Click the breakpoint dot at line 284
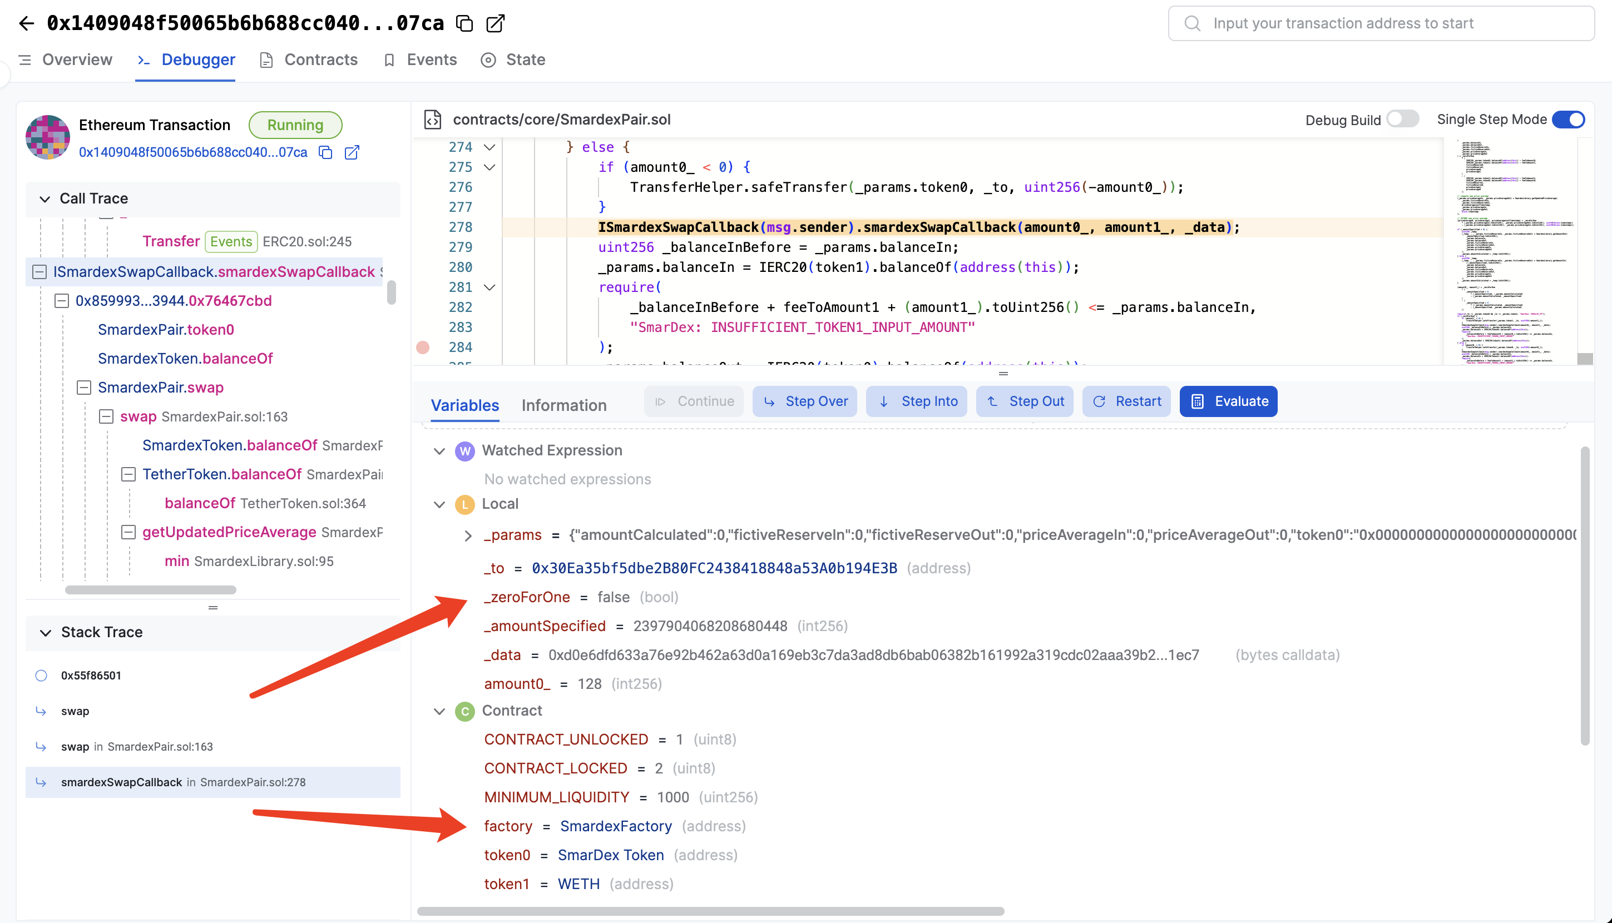Screen dimensions: 1612x923 (x=423, y=348)
